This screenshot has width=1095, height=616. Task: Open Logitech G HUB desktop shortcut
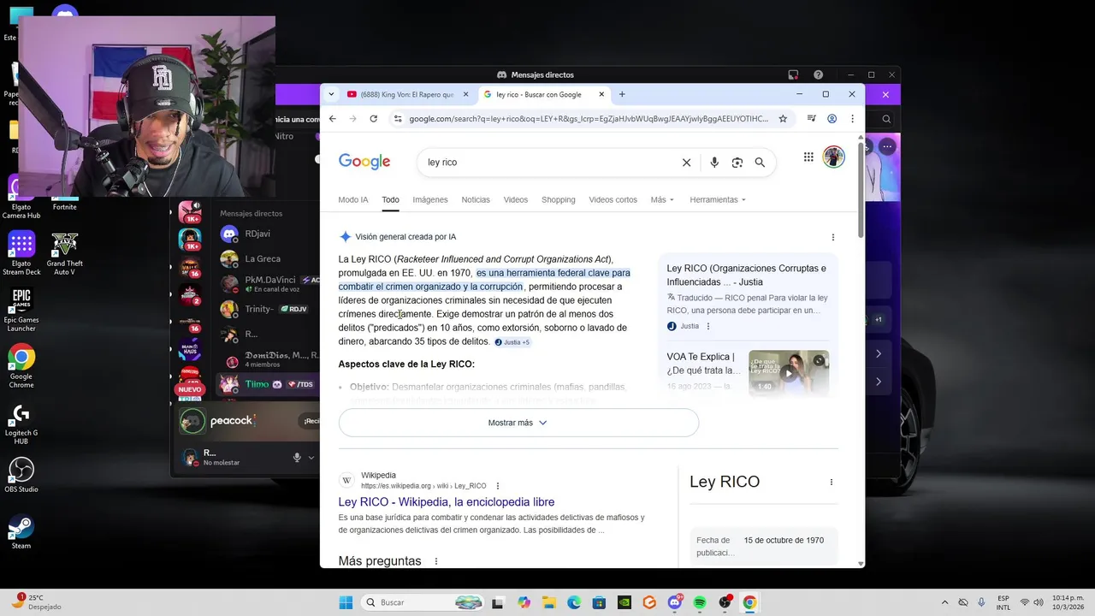(x=21, y=423)
